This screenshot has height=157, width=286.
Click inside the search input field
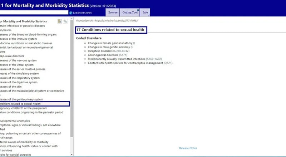(x=34, y=13)
